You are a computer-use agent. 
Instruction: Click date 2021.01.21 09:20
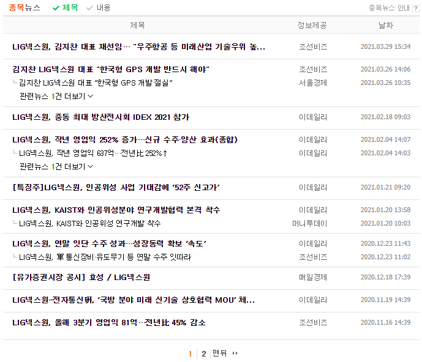pyautogui.click(x=385, y=187)
